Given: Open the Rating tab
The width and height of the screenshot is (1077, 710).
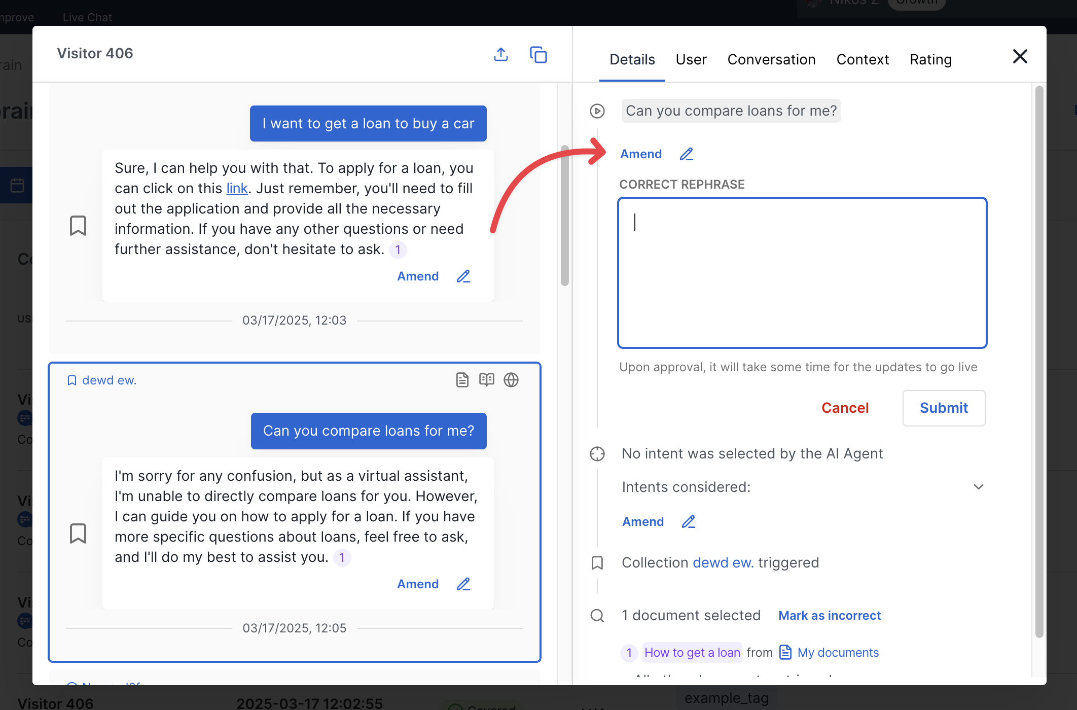Looking at the screenshot, I should click(930, 59).
